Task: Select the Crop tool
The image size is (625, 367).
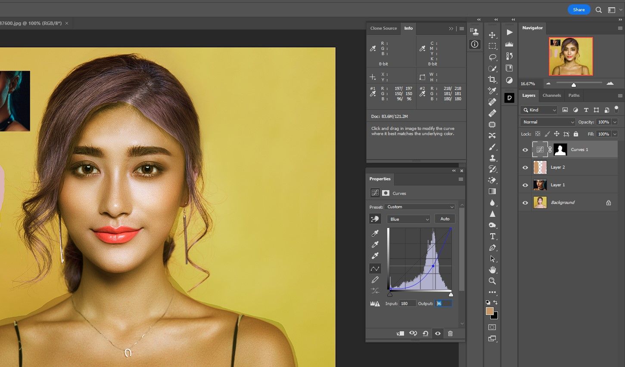Action: tap(492, 80)
